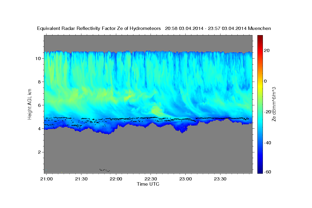Screen dimensions: 312x208
Task: Click the yellow-green reflectivity blob near 22:35
Action: click(157, 110)
